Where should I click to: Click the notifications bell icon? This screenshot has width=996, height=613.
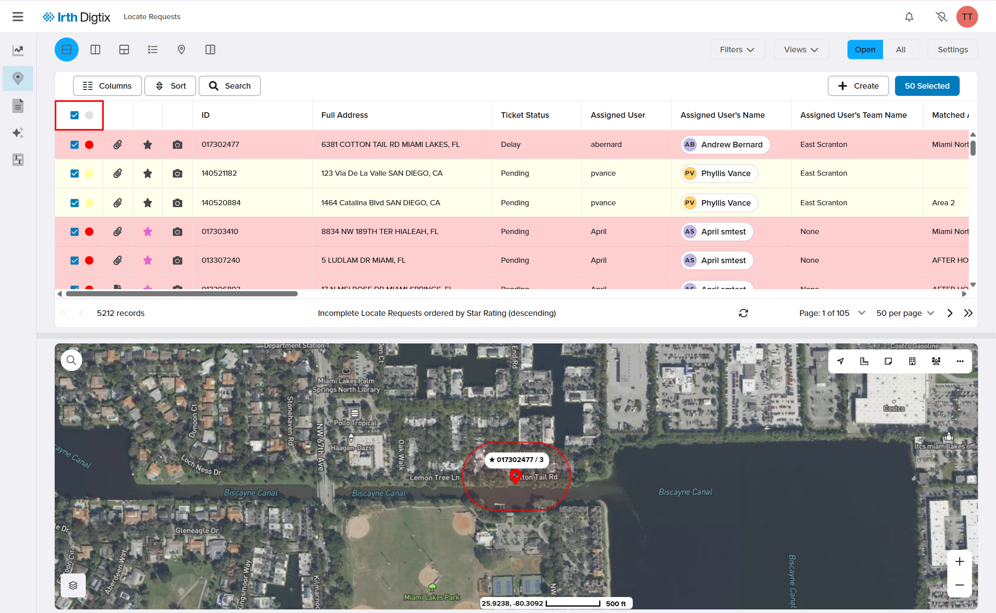point(909,17)
